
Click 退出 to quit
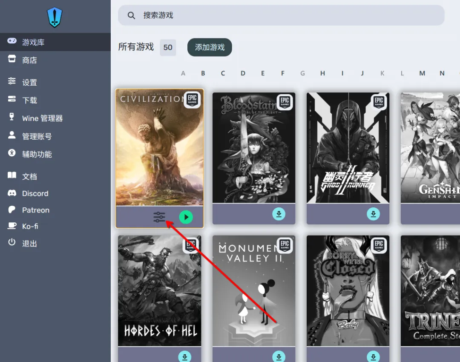[x=55, y=243]
